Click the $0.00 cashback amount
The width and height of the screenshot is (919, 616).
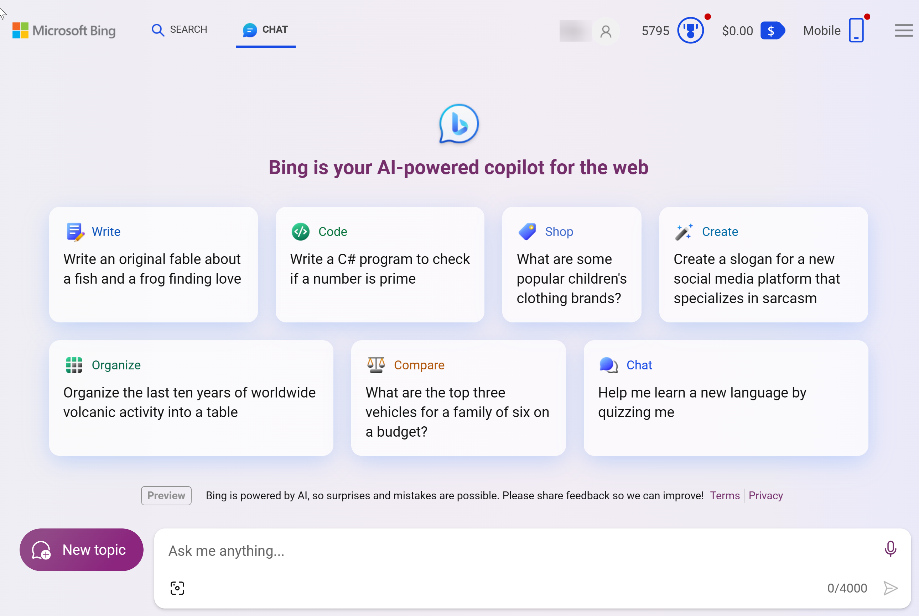coord(737,31)
